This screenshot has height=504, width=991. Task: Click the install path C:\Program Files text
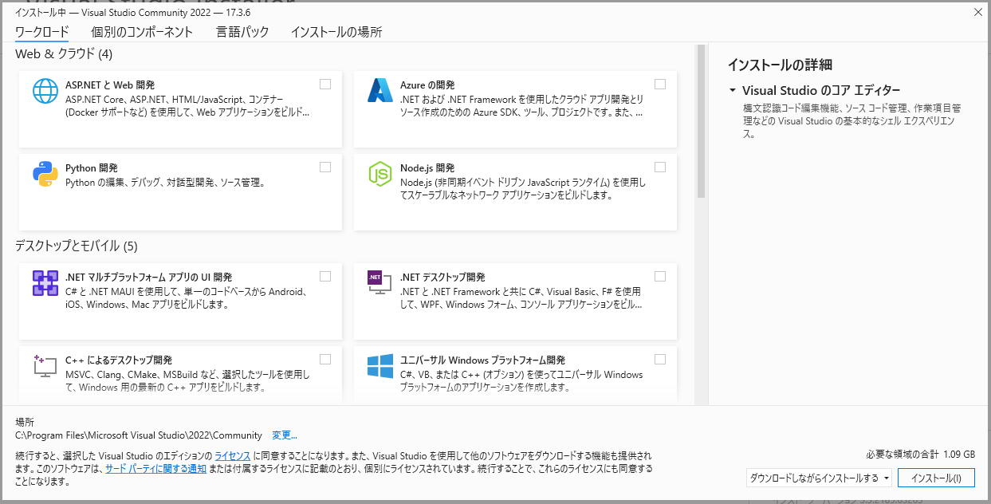point(139,435)
